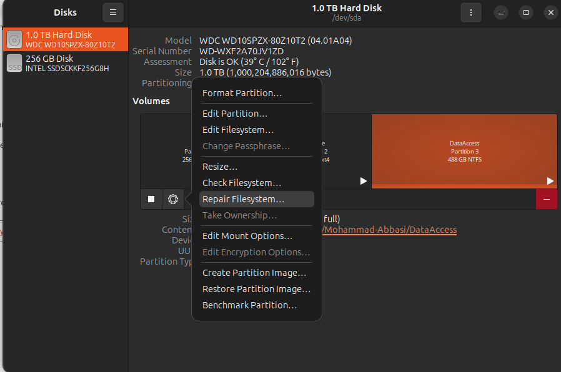Open Edit Mount Options
561x372 pixels.
point(247,236)
